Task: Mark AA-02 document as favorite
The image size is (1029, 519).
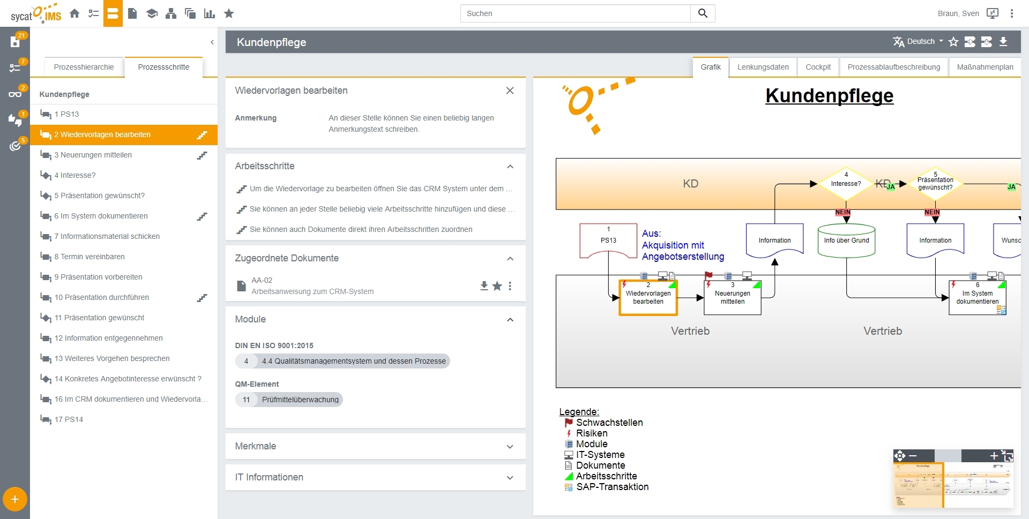Action: [497, 286]
